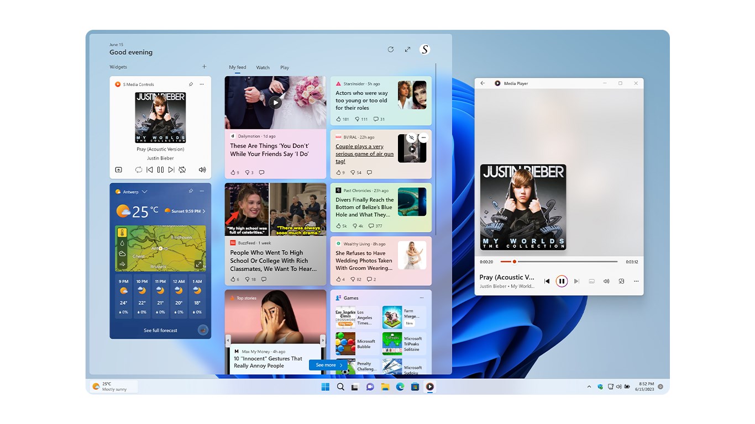Open Media Controls widget more options

pyautogui.click(x=202, y=84)
